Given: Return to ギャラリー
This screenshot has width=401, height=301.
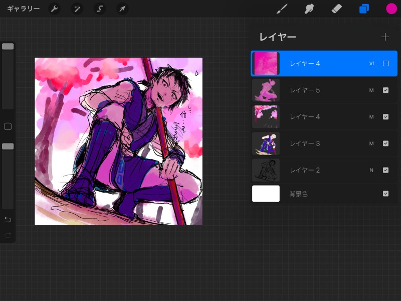Looking at the screenshot, I should (x=23, y=9).
